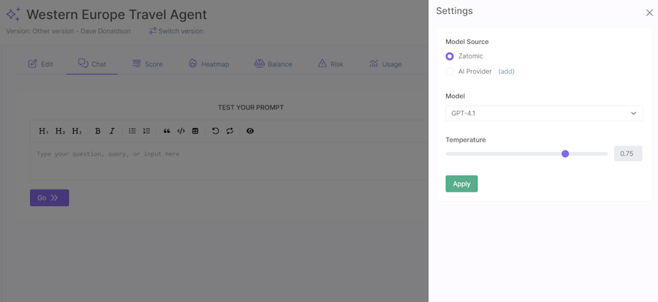Screen dimensions: 658x302
Task: Open the Model dropdown showing GPT-4.1
Action: [x=544, y=113]
